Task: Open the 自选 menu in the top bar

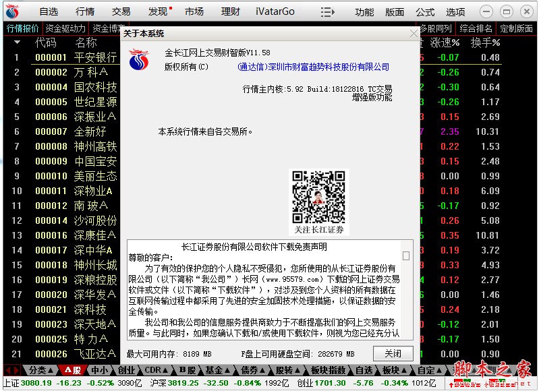Action: [49, 11]
